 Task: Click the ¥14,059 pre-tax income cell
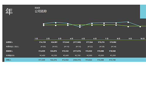[42, 51]
